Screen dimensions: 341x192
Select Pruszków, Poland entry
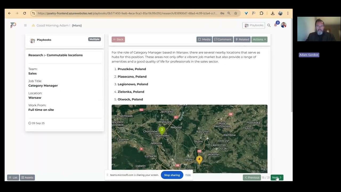point(132,69)
